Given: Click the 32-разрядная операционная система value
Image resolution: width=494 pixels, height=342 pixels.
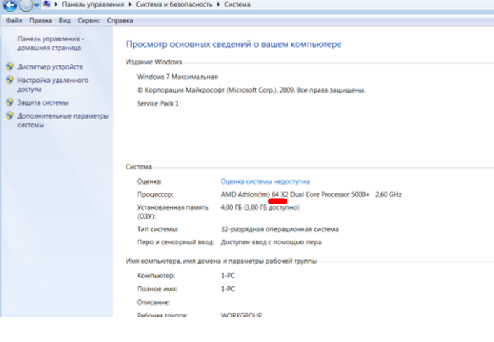Looking at the screenshot, I should click(x=280, y=229).
